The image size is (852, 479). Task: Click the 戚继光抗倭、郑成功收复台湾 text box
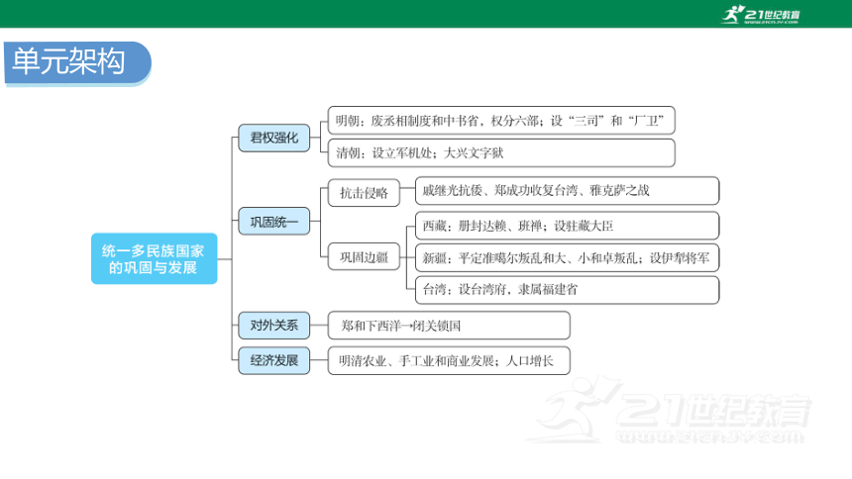click(568, 191)
